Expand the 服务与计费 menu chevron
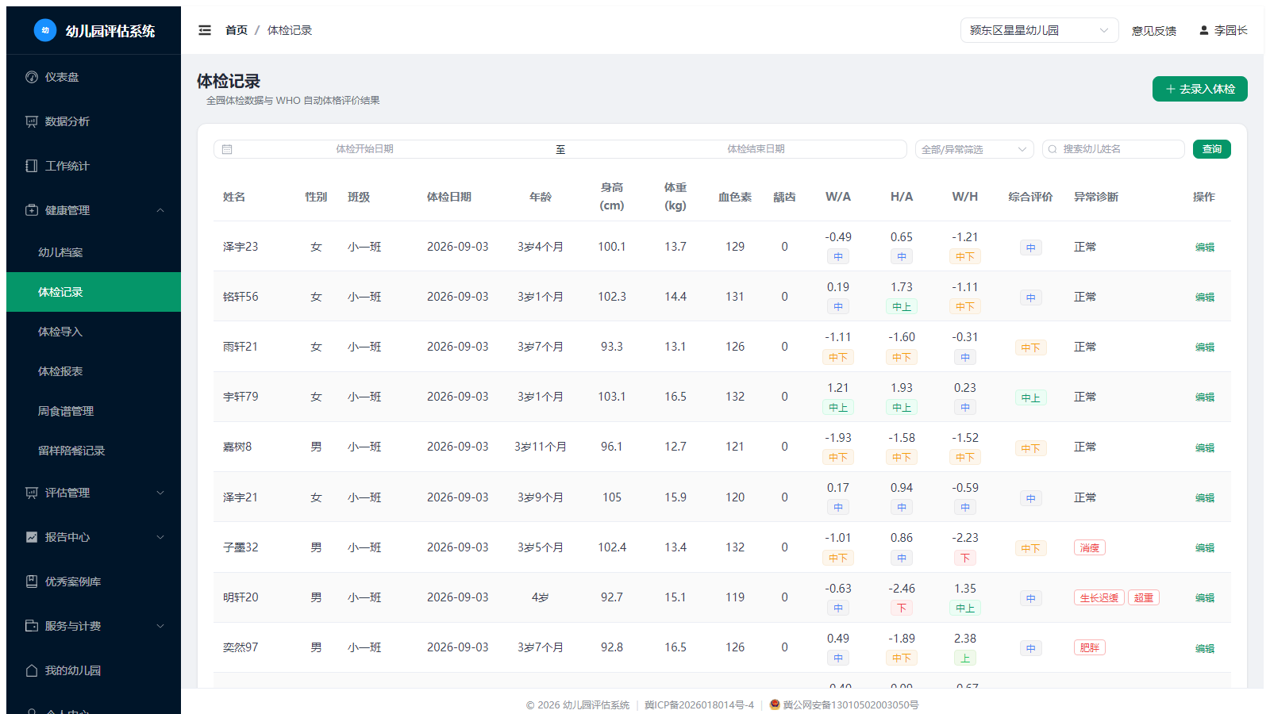Viewport: 1270px width, 714px height. click(x=160, y=626)
